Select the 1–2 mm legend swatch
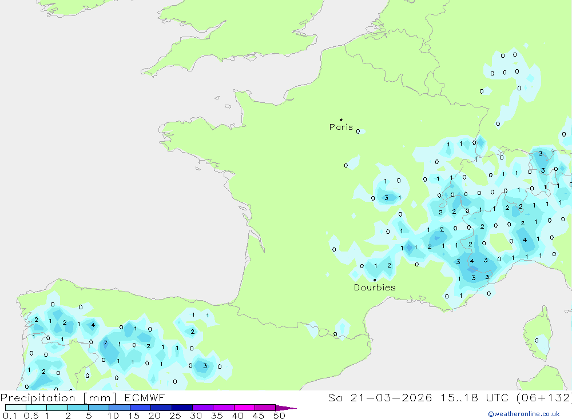This screenshot has height=419, width=572. pos(57,408)
